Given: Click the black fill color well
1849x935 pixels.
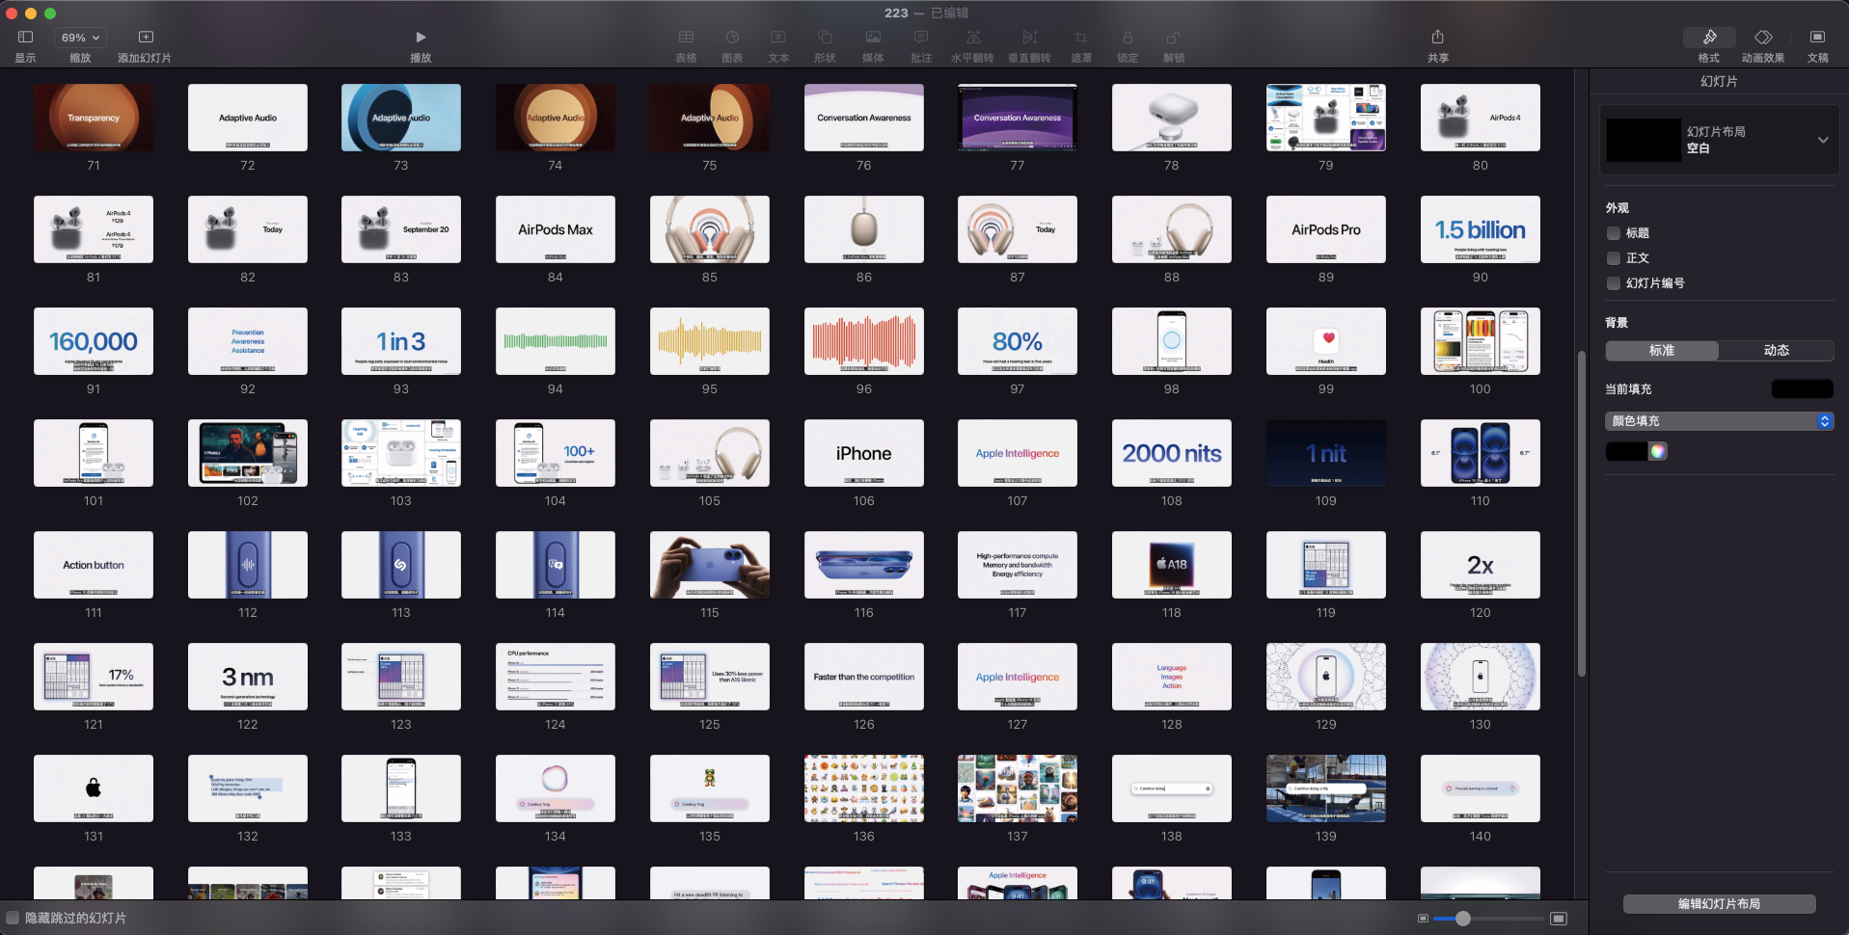Looking at the screenshot, I should click(x=1627, y=451).
